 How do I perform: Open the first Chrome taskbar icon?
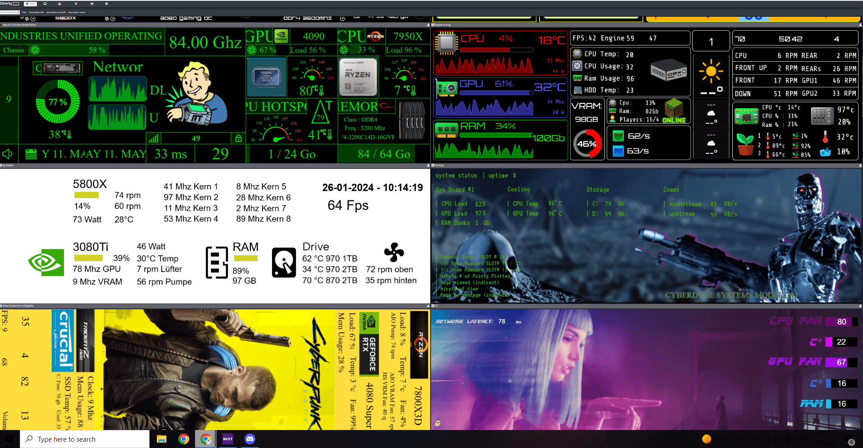pos(184,439)
